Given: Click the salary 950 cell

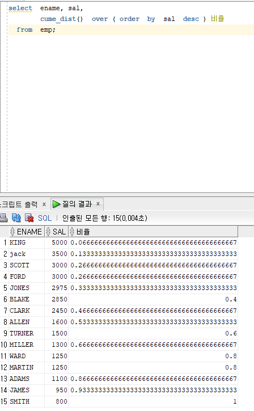Looking at the screenshot, I should pos(57,390).
